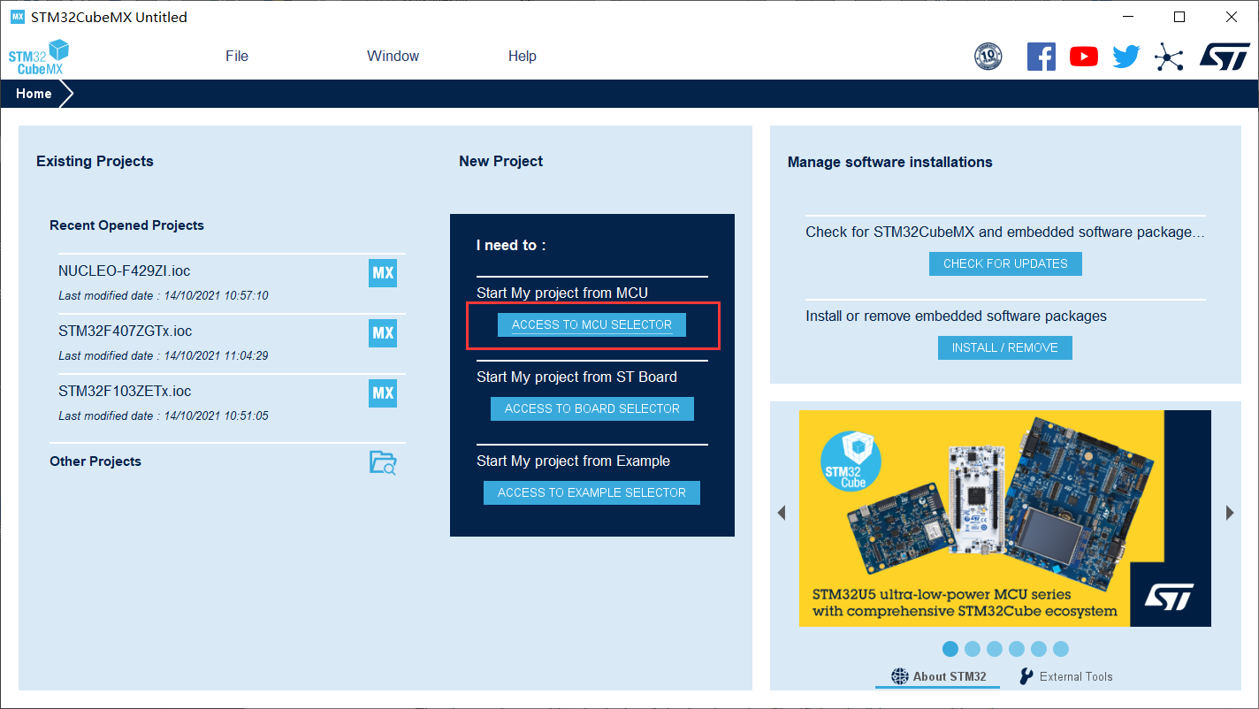The height and width of the screenshot is (709, 1259).
Task: Show next banner with right arrow
Action: click(1230, 513)
